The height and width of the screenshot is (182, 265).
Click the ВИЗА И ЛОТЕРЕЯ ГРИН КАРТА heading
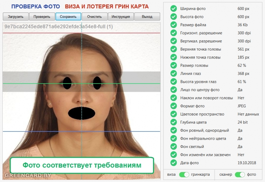107,7
